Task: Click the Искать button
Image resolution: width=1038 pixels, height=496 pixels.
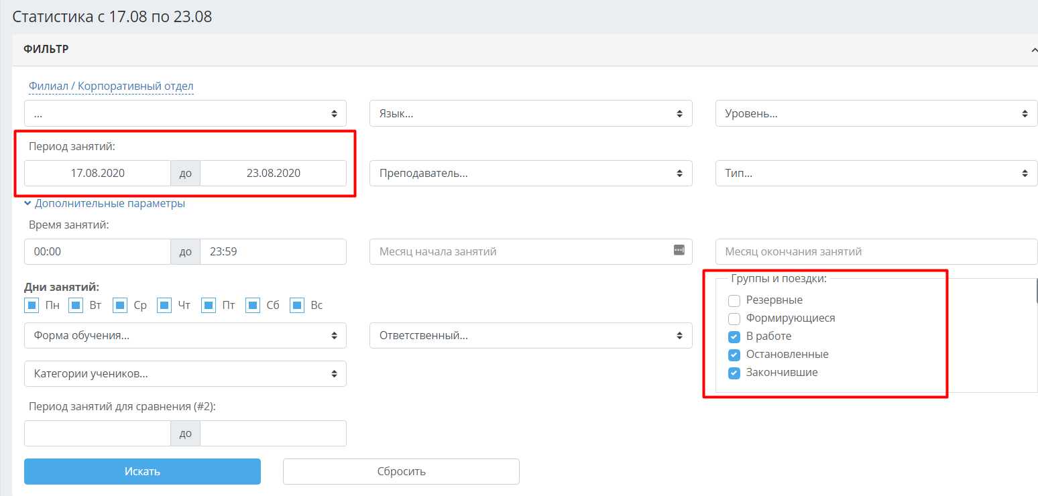Action: click(142, 471)
